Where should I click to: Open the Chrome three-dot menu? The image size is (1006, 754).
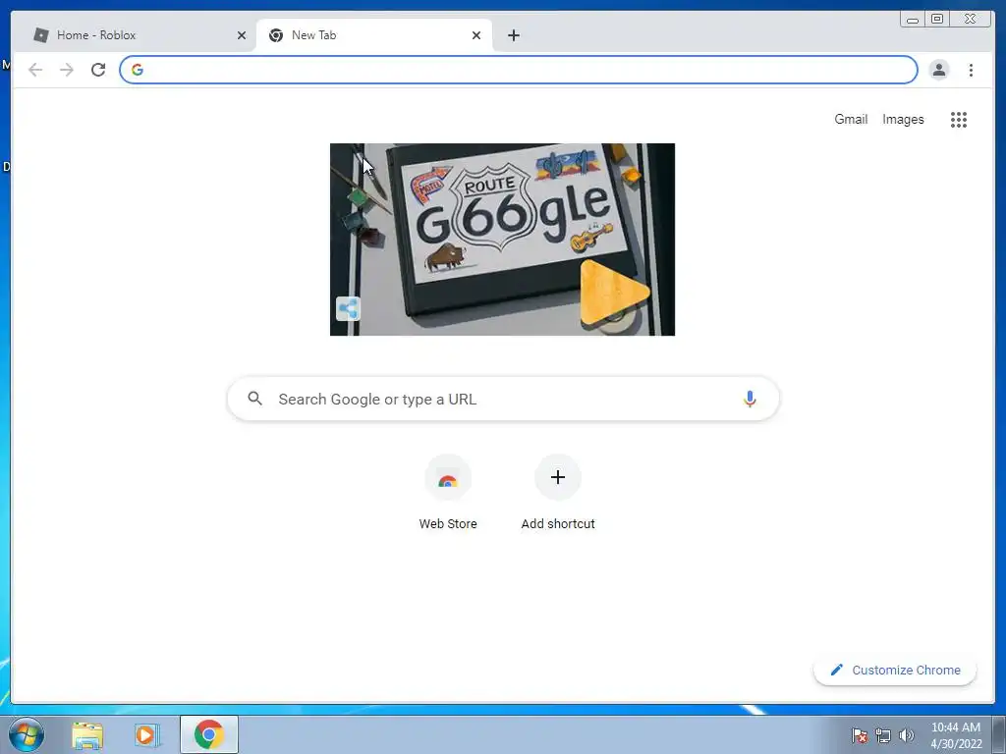971,70
